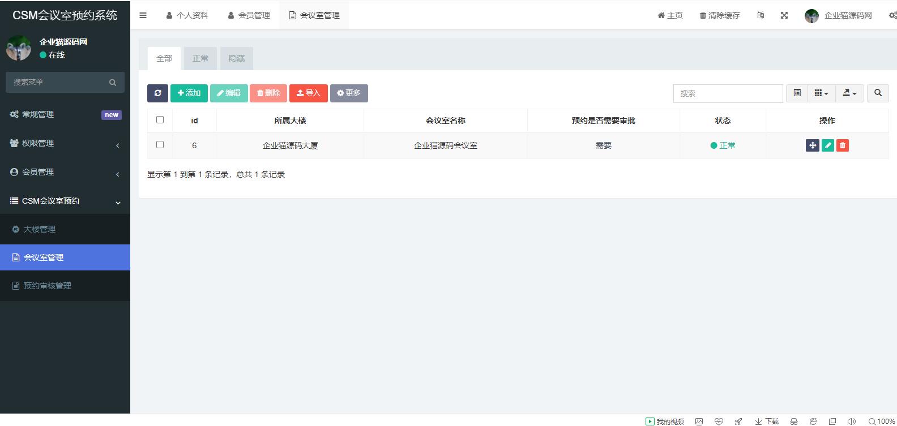Click the green edit pencil icon in row
This screenshot has height=426, width=897.
827,145
